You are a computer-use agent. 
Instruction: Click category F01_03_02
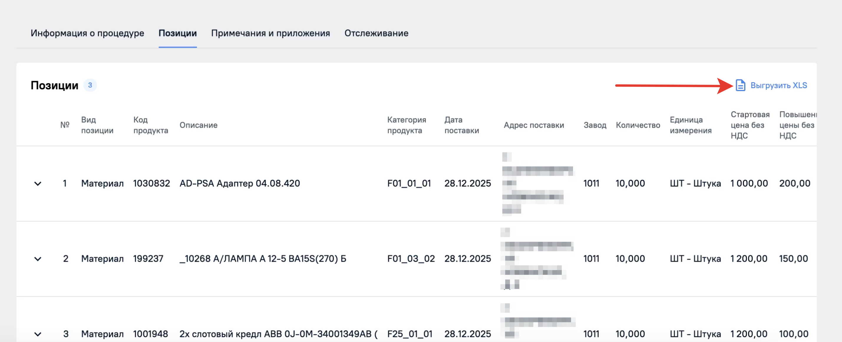click(x=411, y=259)
